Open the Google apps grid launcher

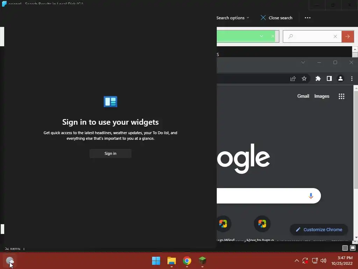pyautogui.click(x=341, y=96)
